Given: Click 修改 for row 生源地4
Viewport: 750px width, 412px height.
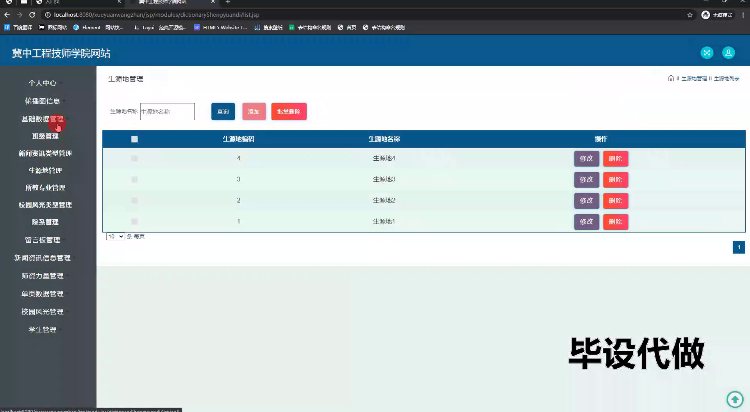Looking at the screenshot, I should pos(586,159).
